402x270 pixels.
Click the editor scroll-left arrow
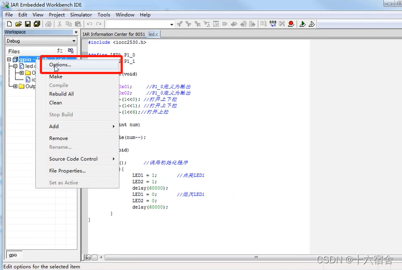click(101, 258)
